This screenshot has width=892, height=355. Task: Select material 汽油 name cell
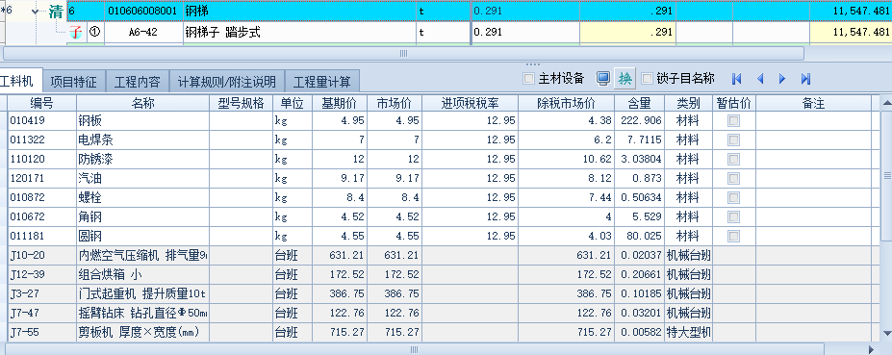[x=142, y=179]
